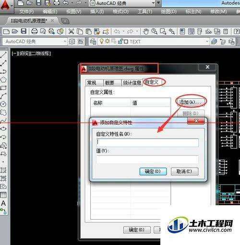Click Cut scissors icon in standard toolbar

71,32
